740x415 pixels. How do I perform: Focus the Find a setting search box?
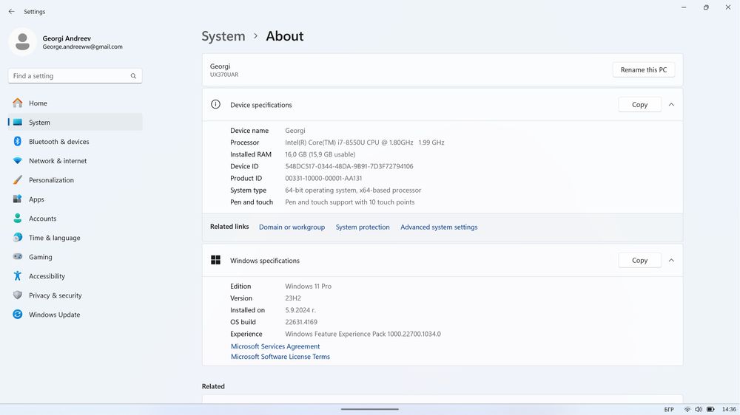pyautogui.click(x=75, y=76)
